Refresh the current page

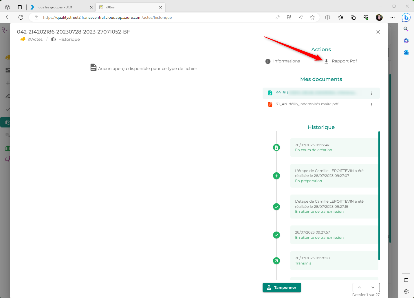[x=21, y=17]
